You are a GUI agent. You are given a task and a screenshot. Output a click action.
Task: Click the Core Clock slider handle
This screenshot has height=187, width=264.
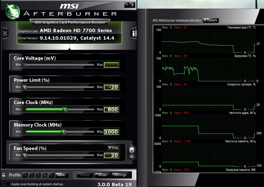[65, 109]
